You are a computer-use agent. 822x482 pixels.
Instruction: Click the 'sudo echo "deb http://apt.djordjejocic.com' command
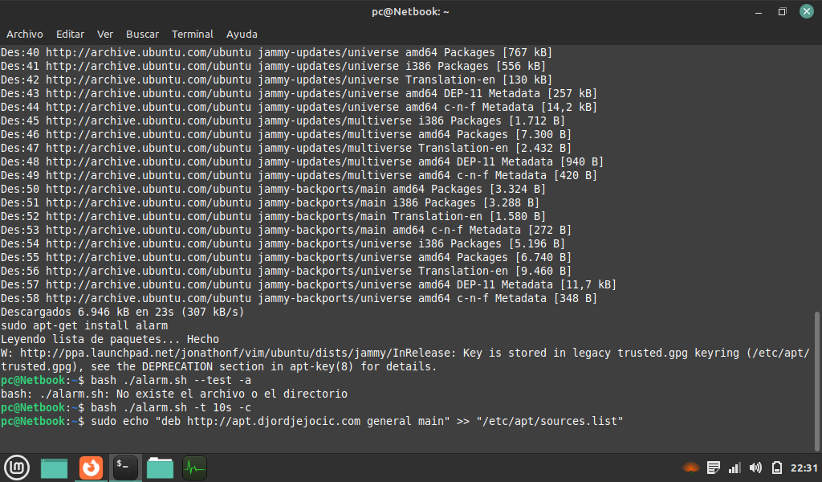click(x=357, y=421)
